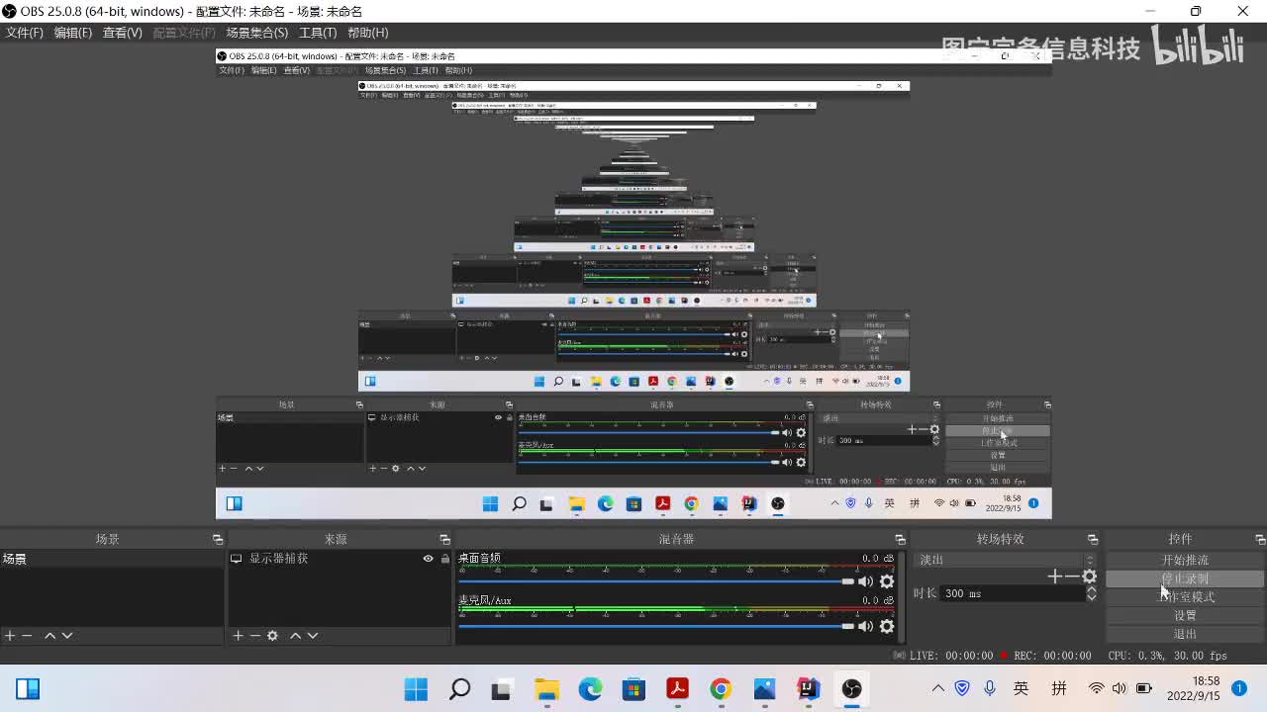
Task: Open the taskbar clock showing 18:58
Action: (x=1193, y=688)
